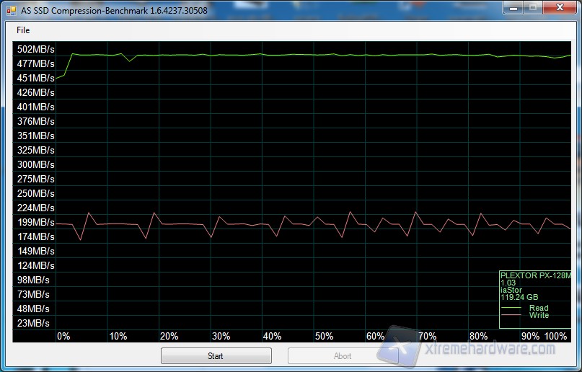Maximize the benchmark window
The width and height of the screenshot is (582, 372).
pyautogui.click(x=532, y=7)
